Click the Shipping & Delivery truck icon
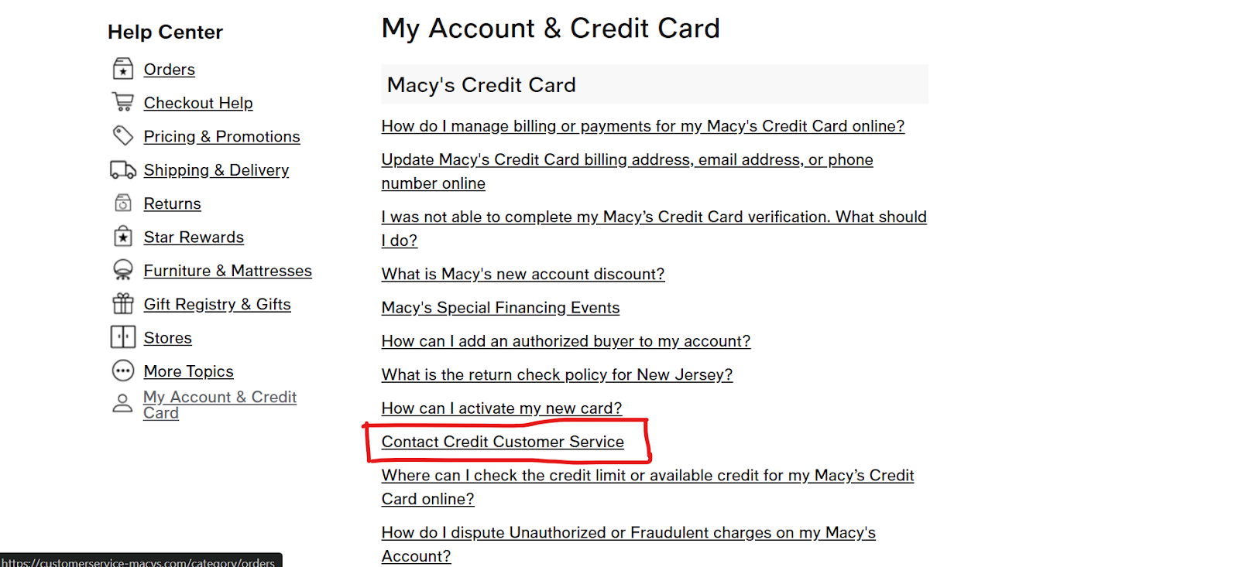Image resolution: width=1239 pixels, height=567 pixels. point(123,169)
